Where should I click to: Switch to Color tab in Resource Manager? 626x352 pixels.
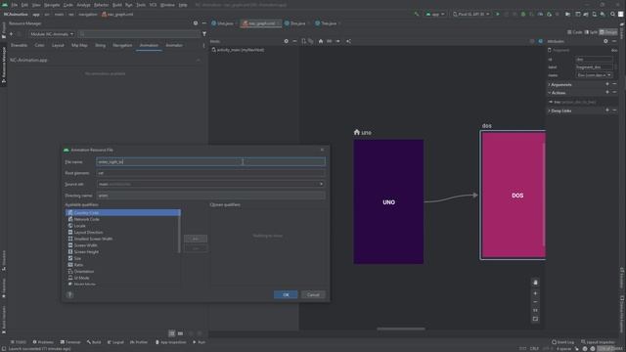click(x=39, y=45)
